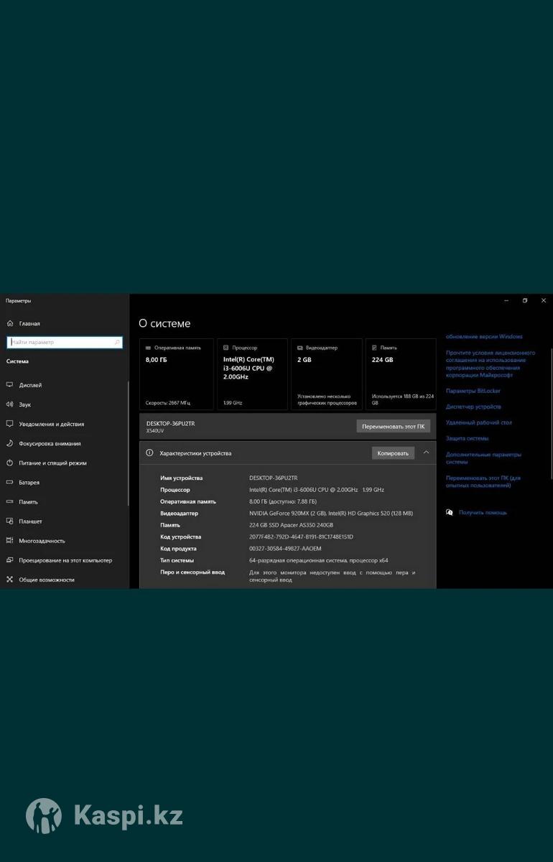The height and width of the screenshot is (862, 553).
Task: Click the Remote Desktop (Удаленный рабочий стол) link
Action: [x=478, y=422]
